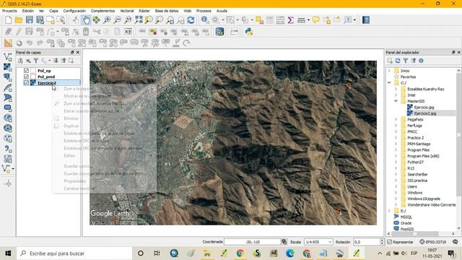Toggle visibility of Pol_ep layer
The image size is (462, 260).
26,71
